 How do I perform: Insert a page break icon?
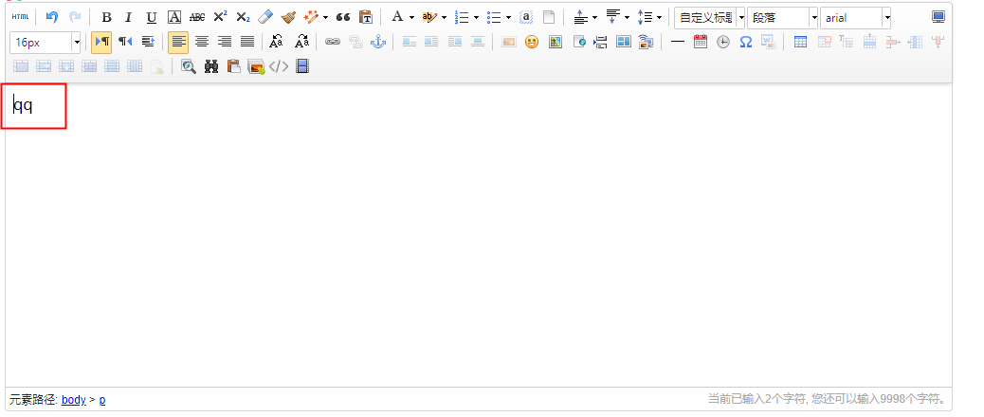[x=601, y=42]
